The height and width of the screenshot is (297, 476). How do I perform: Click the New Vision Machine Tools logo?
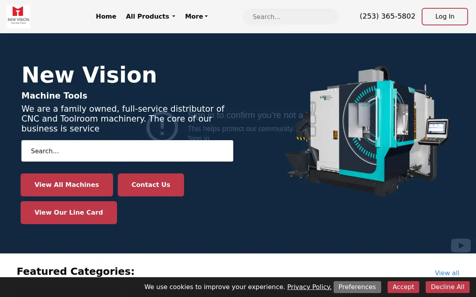[18, 17]
